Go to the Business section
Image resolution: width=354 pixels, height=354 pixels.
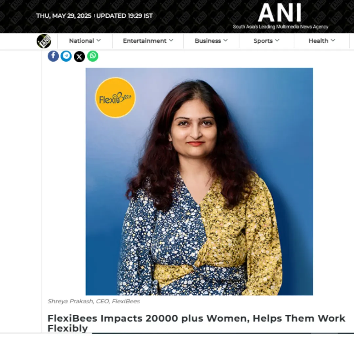[208, 41]
